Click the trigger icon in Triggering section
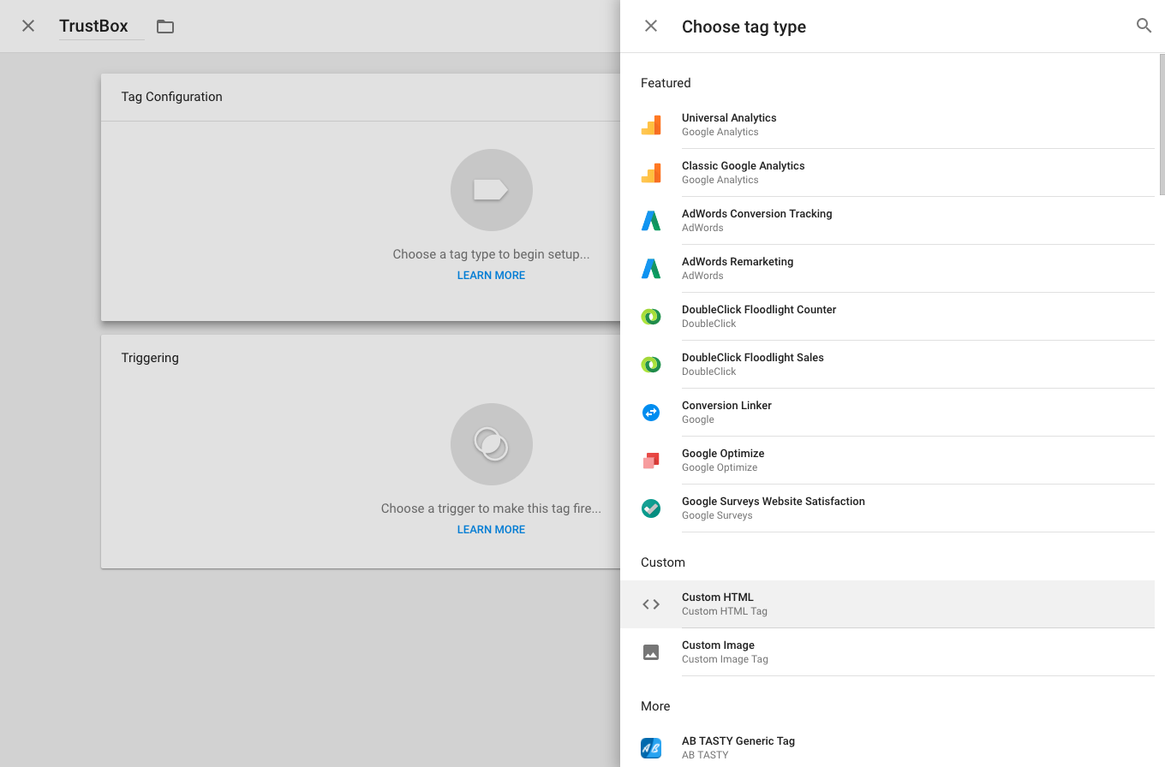Screen dimensions: 1165x767 pyautogui.click(x=491, y=444)
